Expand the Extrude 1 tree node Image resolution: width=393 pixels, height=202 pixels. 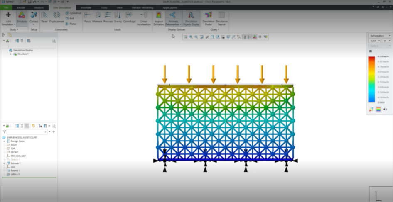click(x=4, y=163)
